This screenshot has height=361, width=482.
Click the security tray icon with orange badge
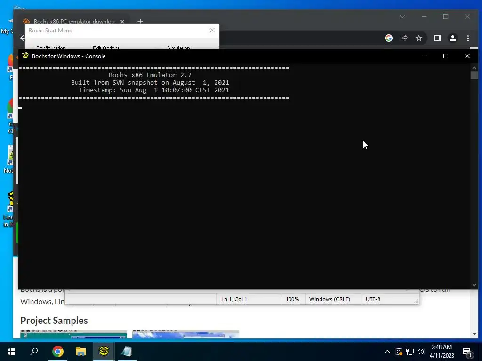click(x=399, y=352)
